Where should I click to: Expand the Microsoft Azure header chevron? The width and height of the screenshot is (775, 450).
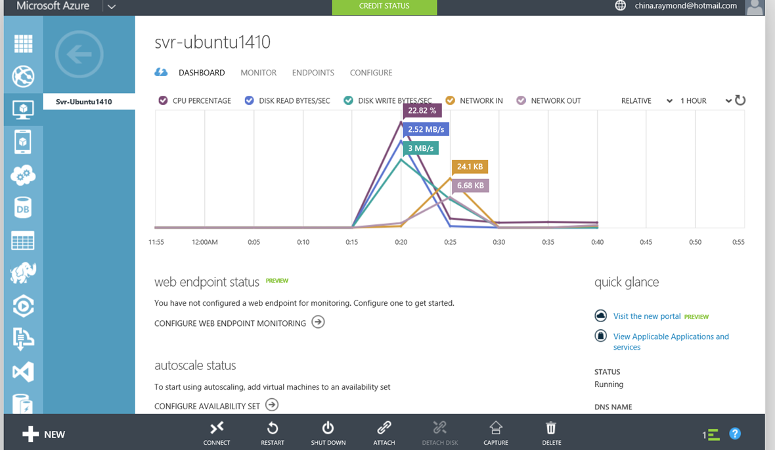coord(112,7)
